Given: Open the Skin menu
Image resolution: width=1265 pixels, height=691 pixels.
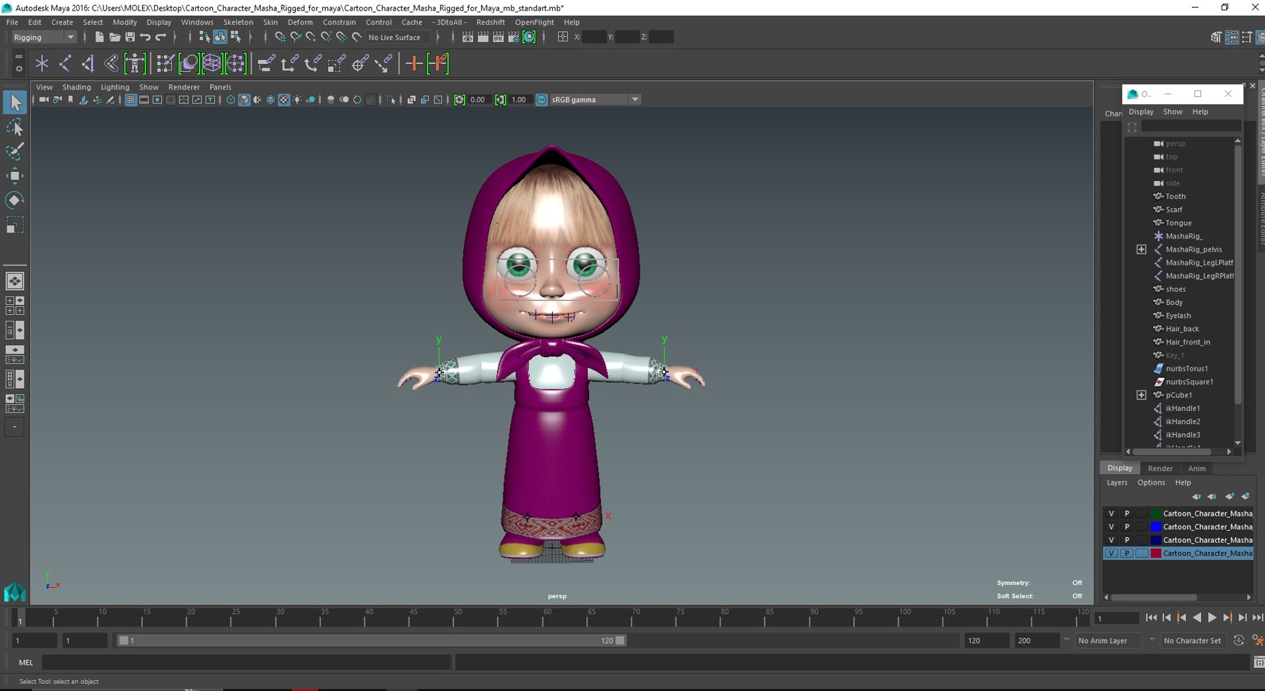Looking at the screenshot, I should (270, 22).
